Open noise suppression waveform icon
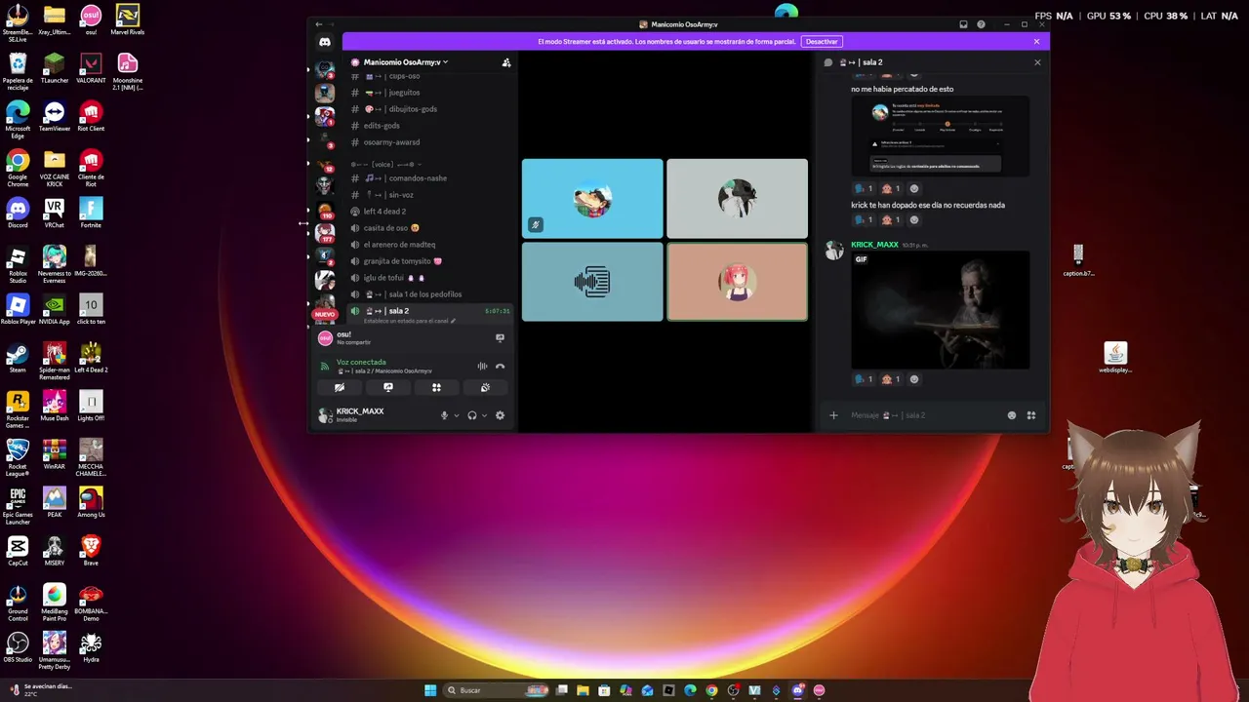Screen dimensions: 1249x702 coord(482,367)
